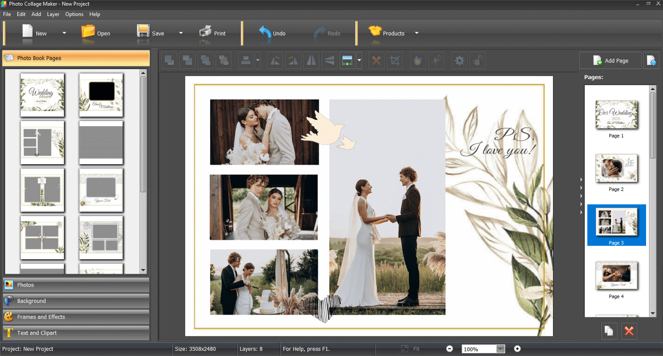Open collage settings with the gear icon
This screenshot has height=356, width=663.
coord(460,60)
